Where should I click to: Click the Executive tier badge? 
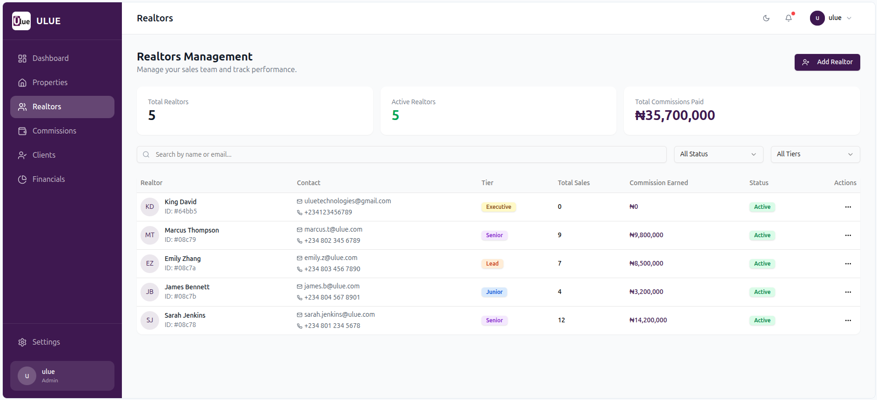click(498, 207)
